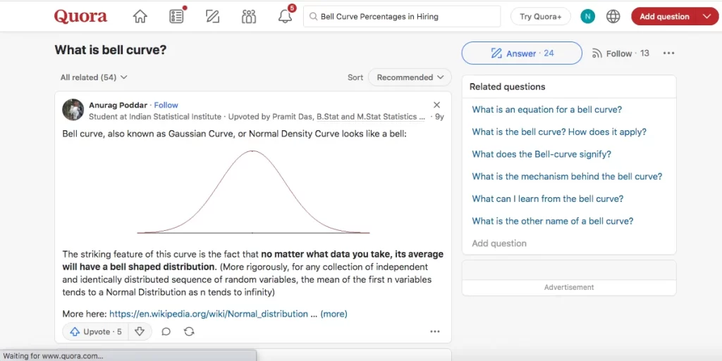Open 'What does the Bell-curve signify?'
Viewport: 722px width, 361px height.
coord(541,154)
